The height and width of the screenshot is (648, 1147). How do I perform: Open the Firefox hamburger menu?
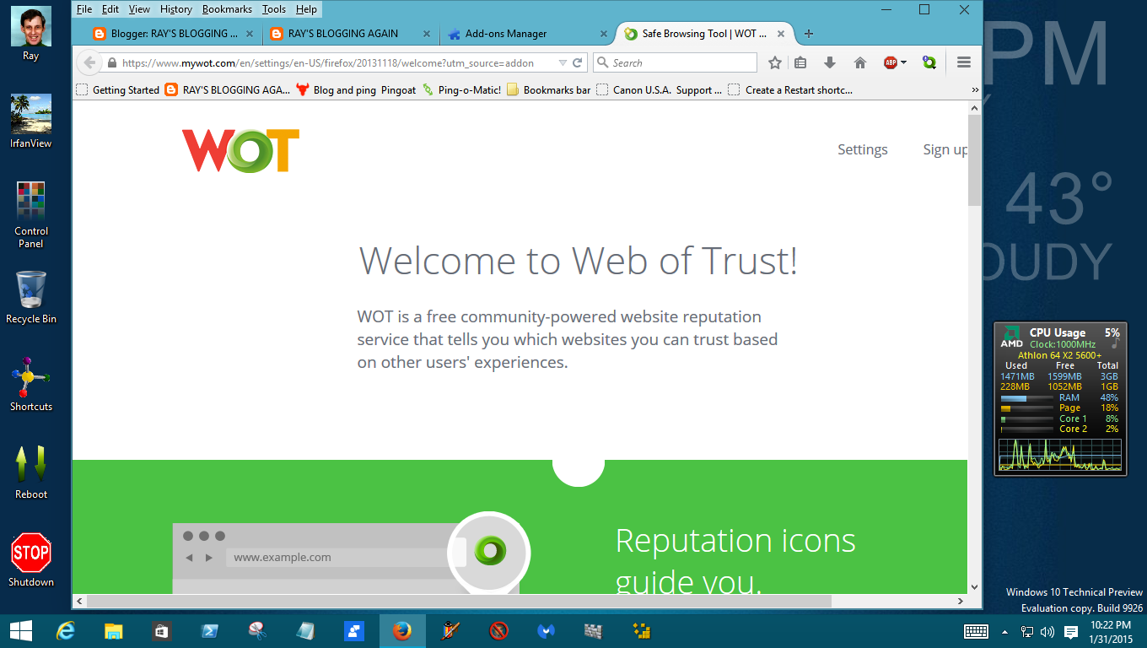964,62
